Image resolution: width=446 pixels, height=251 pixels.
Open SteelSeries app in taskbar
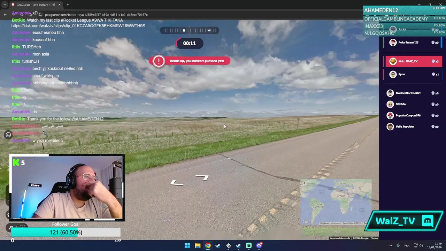click(x=228, y=245)
